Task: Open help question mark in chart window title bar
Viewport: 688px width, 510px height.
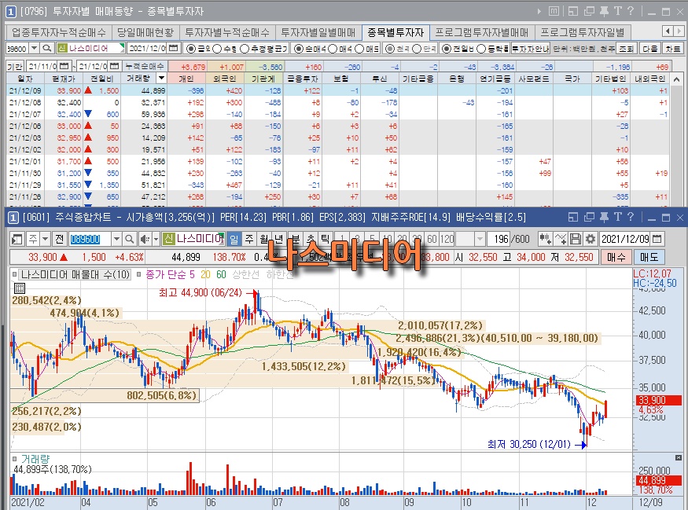Action: (631, 217)
